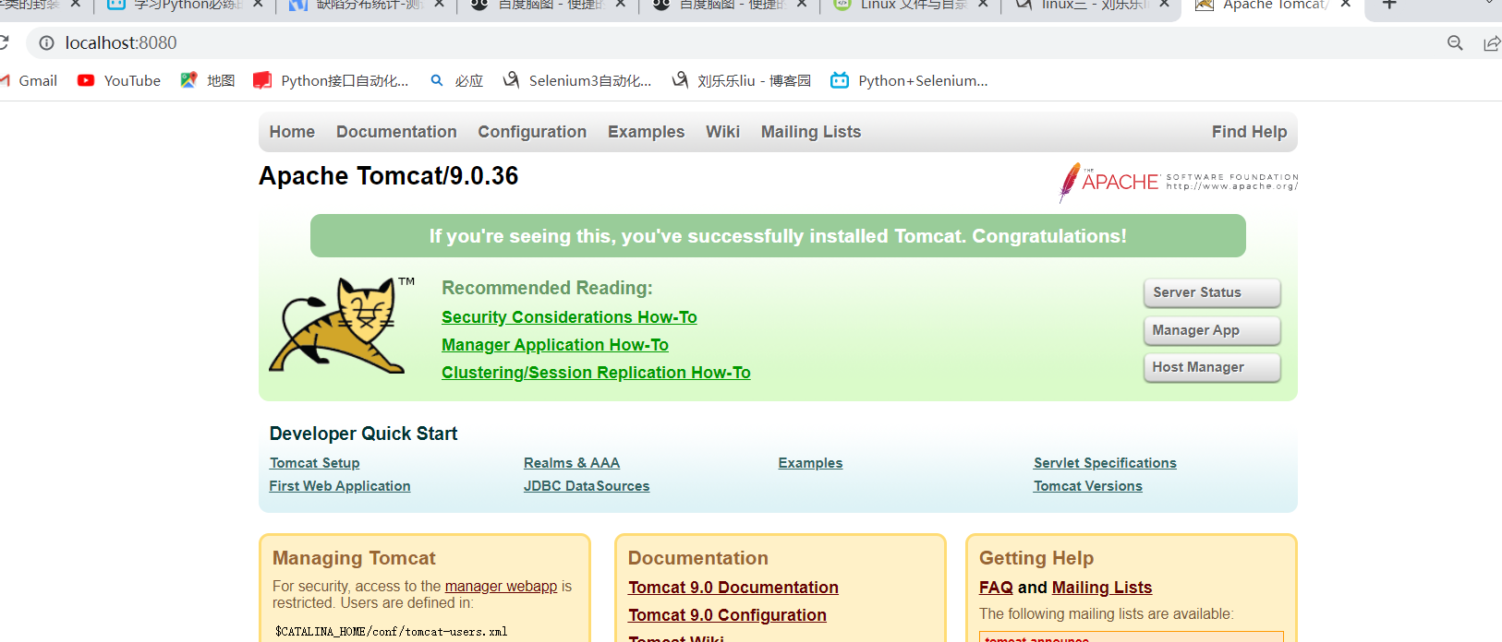The height and width of the screenshot is (642, 1502).
Task: Open the Tomcat Setup link
Action: click(x=314, y=463)
